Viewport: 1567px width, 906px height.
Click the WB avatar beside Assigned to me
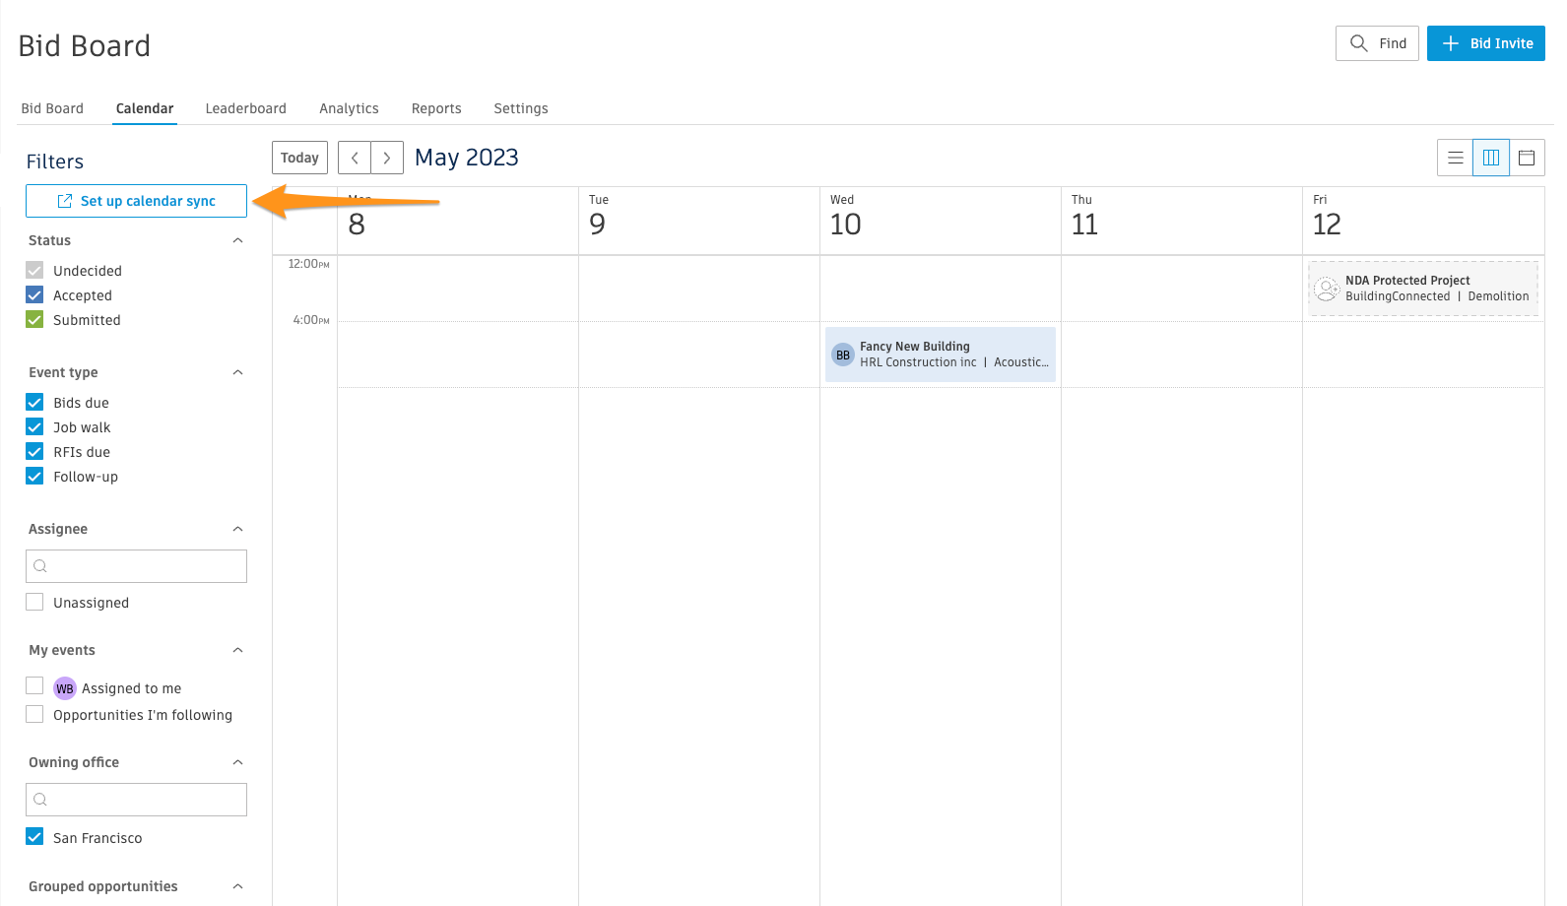(65, 688)
